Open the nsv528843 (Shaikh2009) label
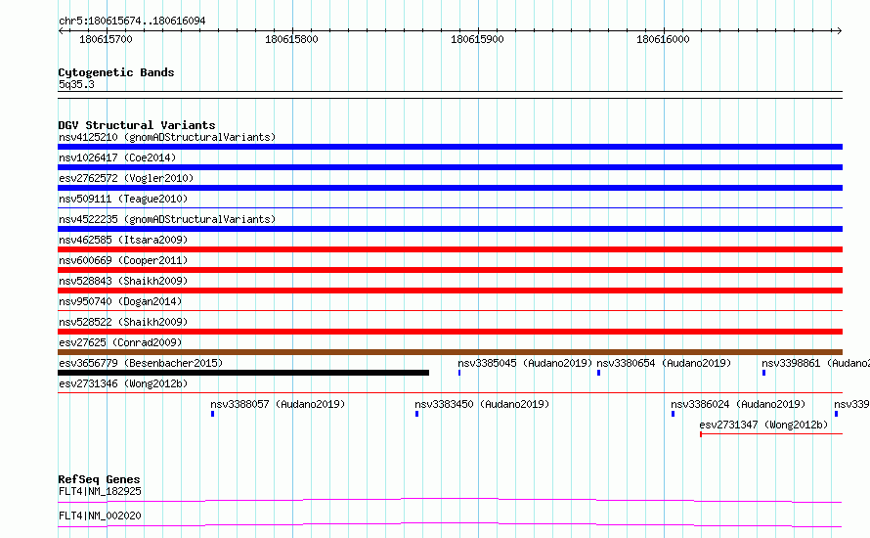 [x=123, y=281]
